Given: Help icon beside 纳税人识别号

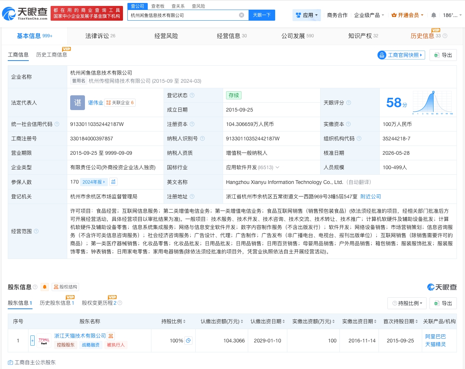Looking at the screenshot, I should [202, 139].
